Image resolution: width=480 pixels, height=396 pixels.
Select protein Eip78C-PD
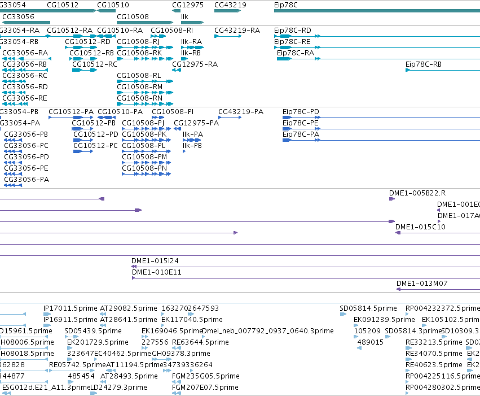click(x=301, y=112)
